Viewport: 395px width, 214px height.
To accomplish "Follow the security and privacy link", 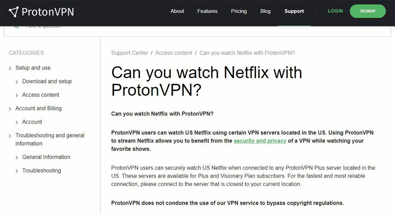I will click(260, 141).
